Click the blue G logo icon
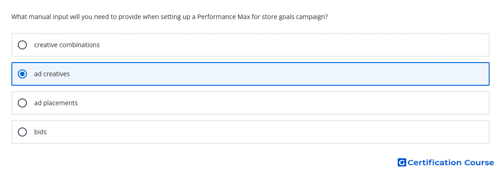This screenshot has width=501, height=171. coord(402,162)
